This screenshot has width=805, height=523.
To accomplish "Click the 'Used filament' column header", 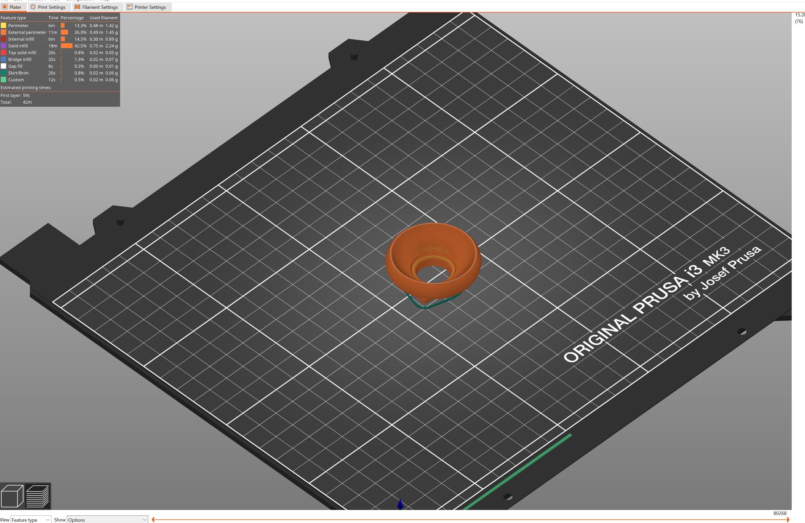I will point(103,17).
